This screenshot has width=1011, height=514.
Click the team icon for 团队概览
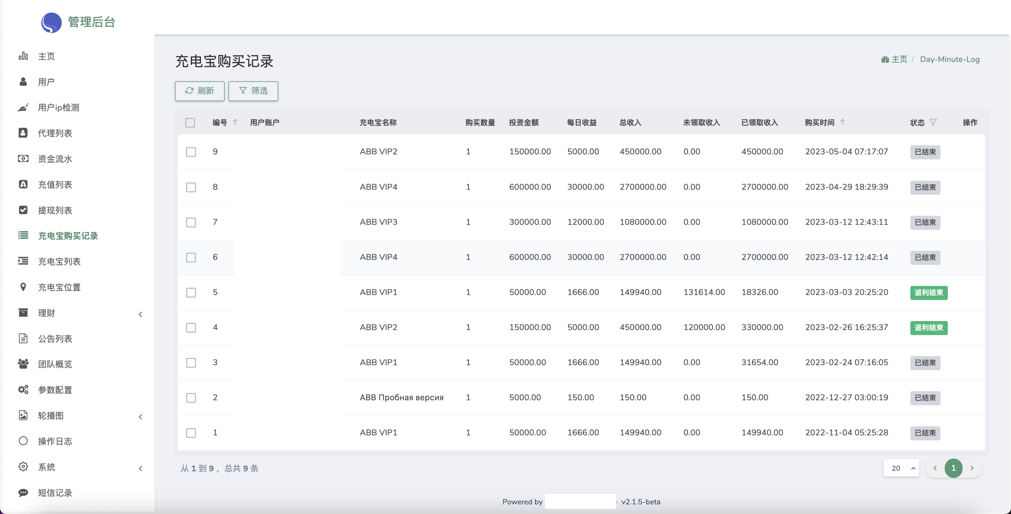(x=23, y=364)
